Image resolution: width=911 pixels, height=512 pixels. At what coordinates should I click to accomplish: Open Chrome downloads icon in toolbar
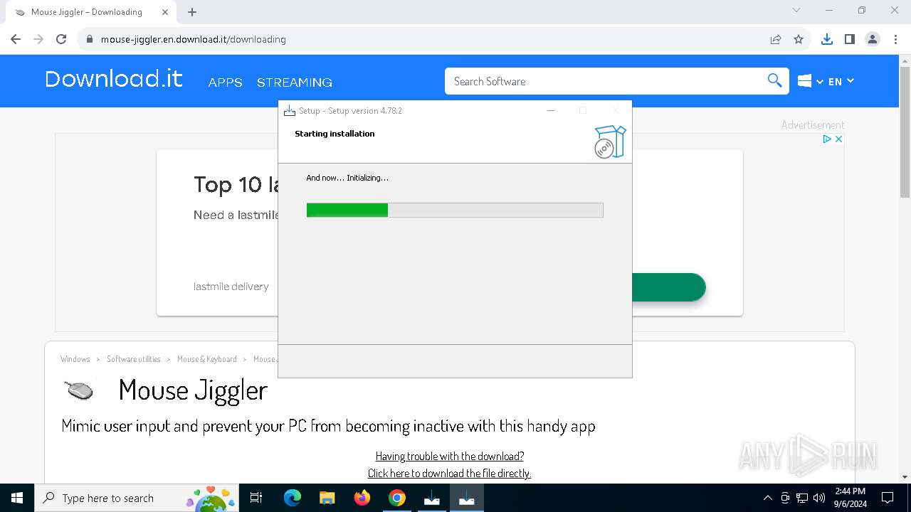[826, 39]
